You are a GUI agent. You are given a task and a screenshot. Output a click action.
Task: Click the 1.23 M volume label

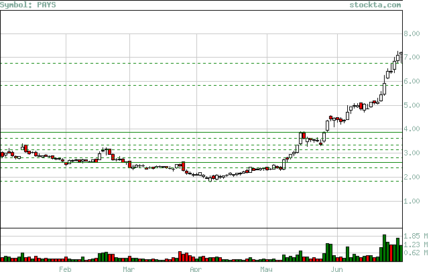pos(416,245)
